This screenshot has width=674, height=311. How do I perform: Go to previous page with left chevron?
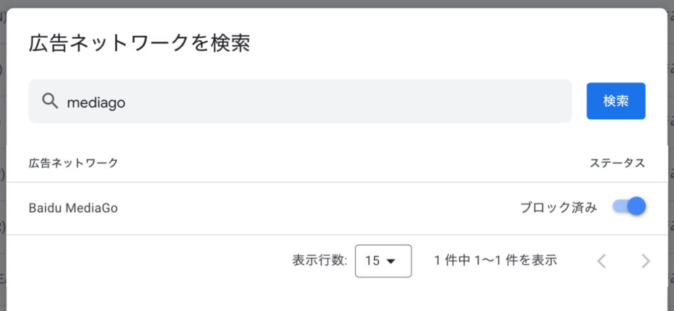(x=602, y=261)
